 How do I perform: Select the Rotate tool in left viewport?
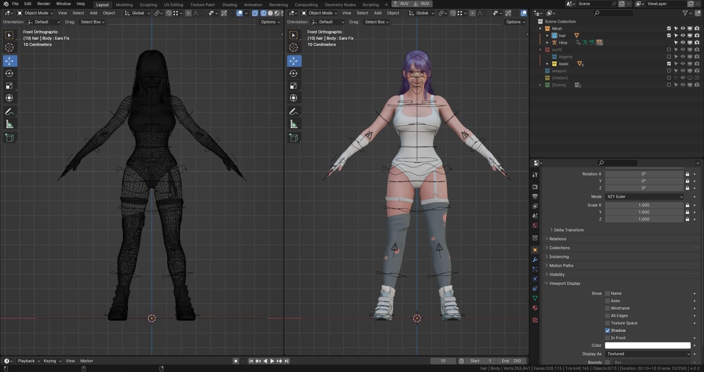[10, 73]
